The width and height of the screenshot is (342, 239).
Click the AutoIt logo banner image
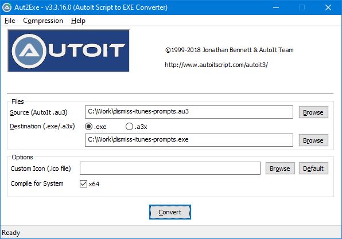click(68, 51)
